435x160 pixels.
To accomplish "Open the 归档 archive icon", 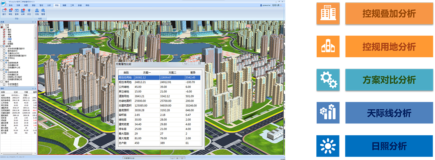I will pos(37,11).
